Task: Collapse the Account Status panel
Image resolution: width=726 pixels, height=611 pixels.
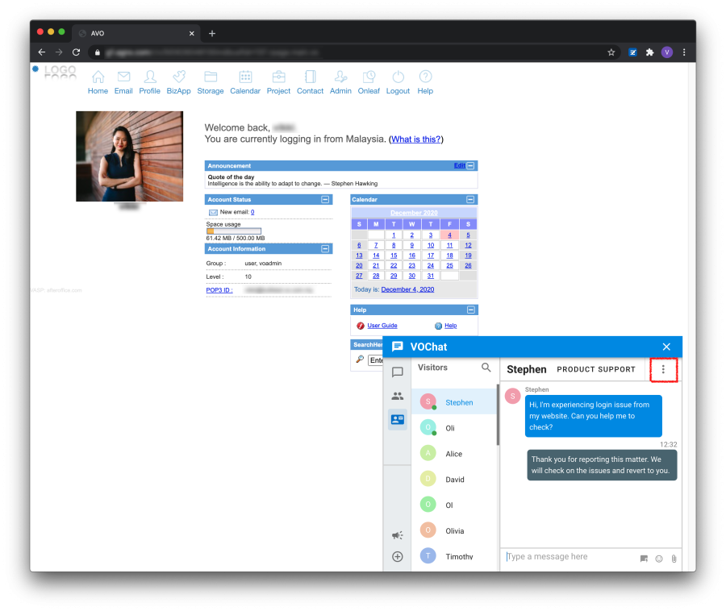Action: [x=326, y=199]
